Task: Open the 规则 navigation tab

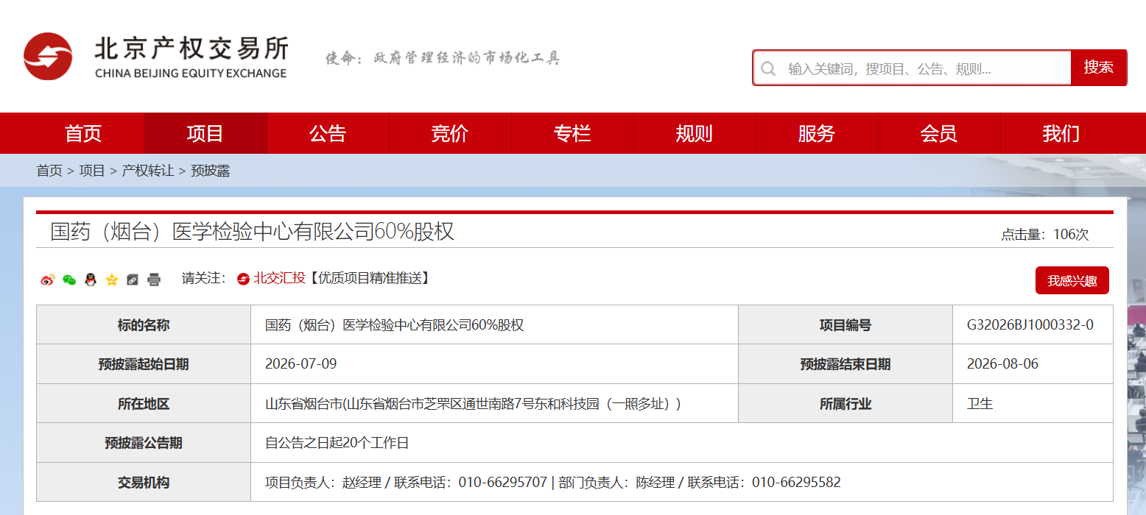Action: click(x=695, y=133)
